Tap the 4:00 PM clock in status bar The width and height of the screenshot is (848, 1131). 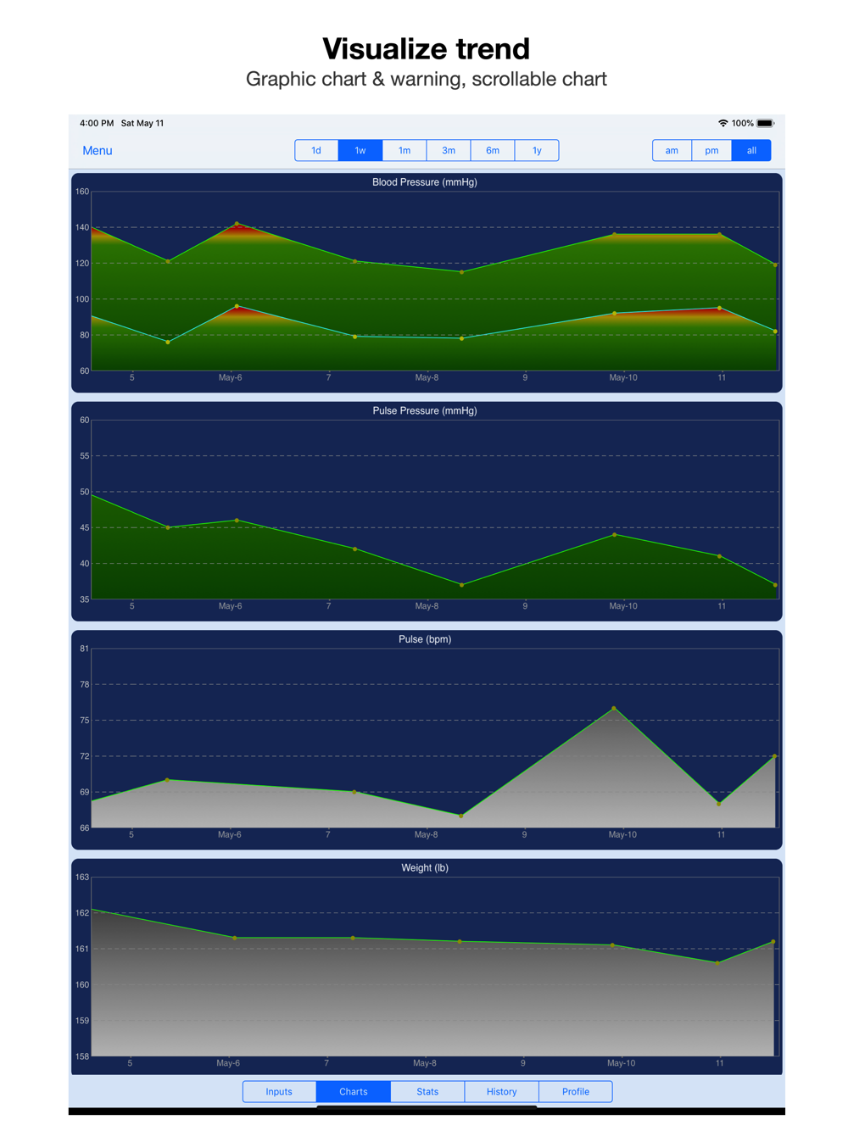[x=97, y=124]
